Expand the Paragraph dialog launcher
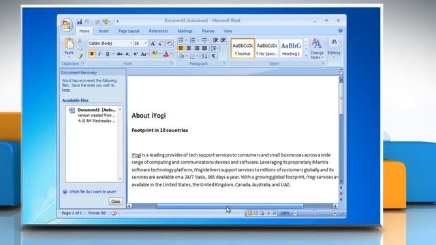 coord(225,63)
